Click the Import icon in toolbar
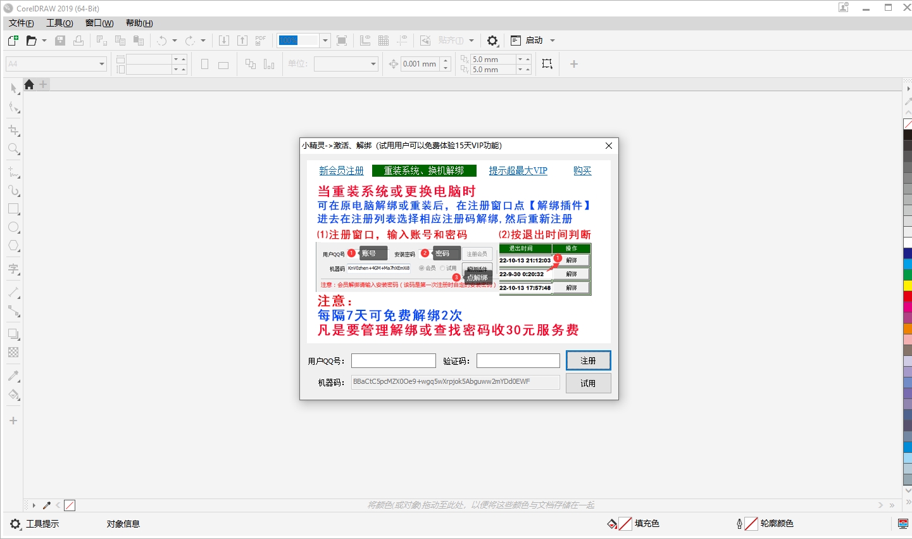Image resolution: width=912 pixels, height=539 pixels. [x=224, y=41]
